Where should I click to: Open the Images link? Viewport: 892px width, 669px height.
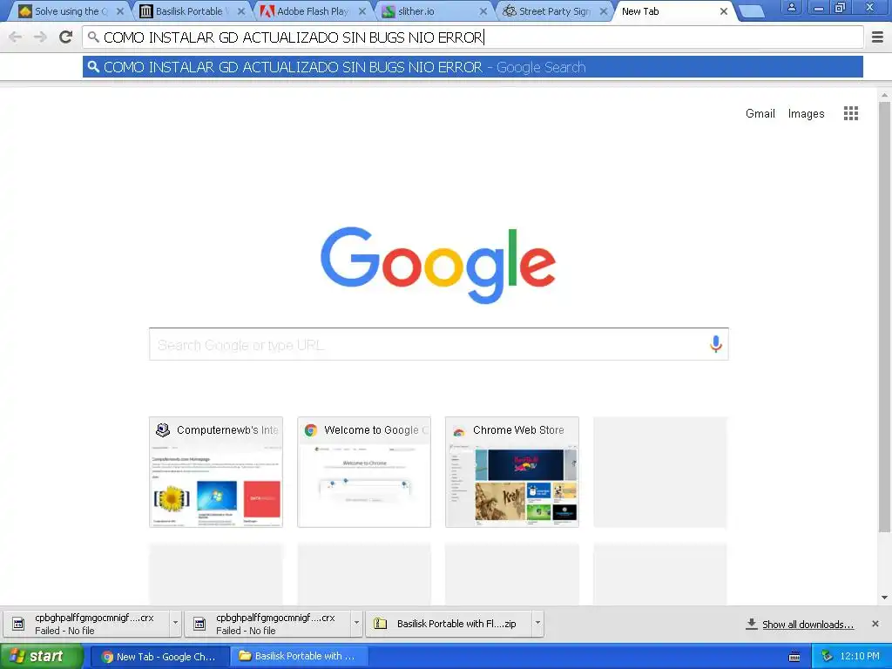(x=806, y=113)
